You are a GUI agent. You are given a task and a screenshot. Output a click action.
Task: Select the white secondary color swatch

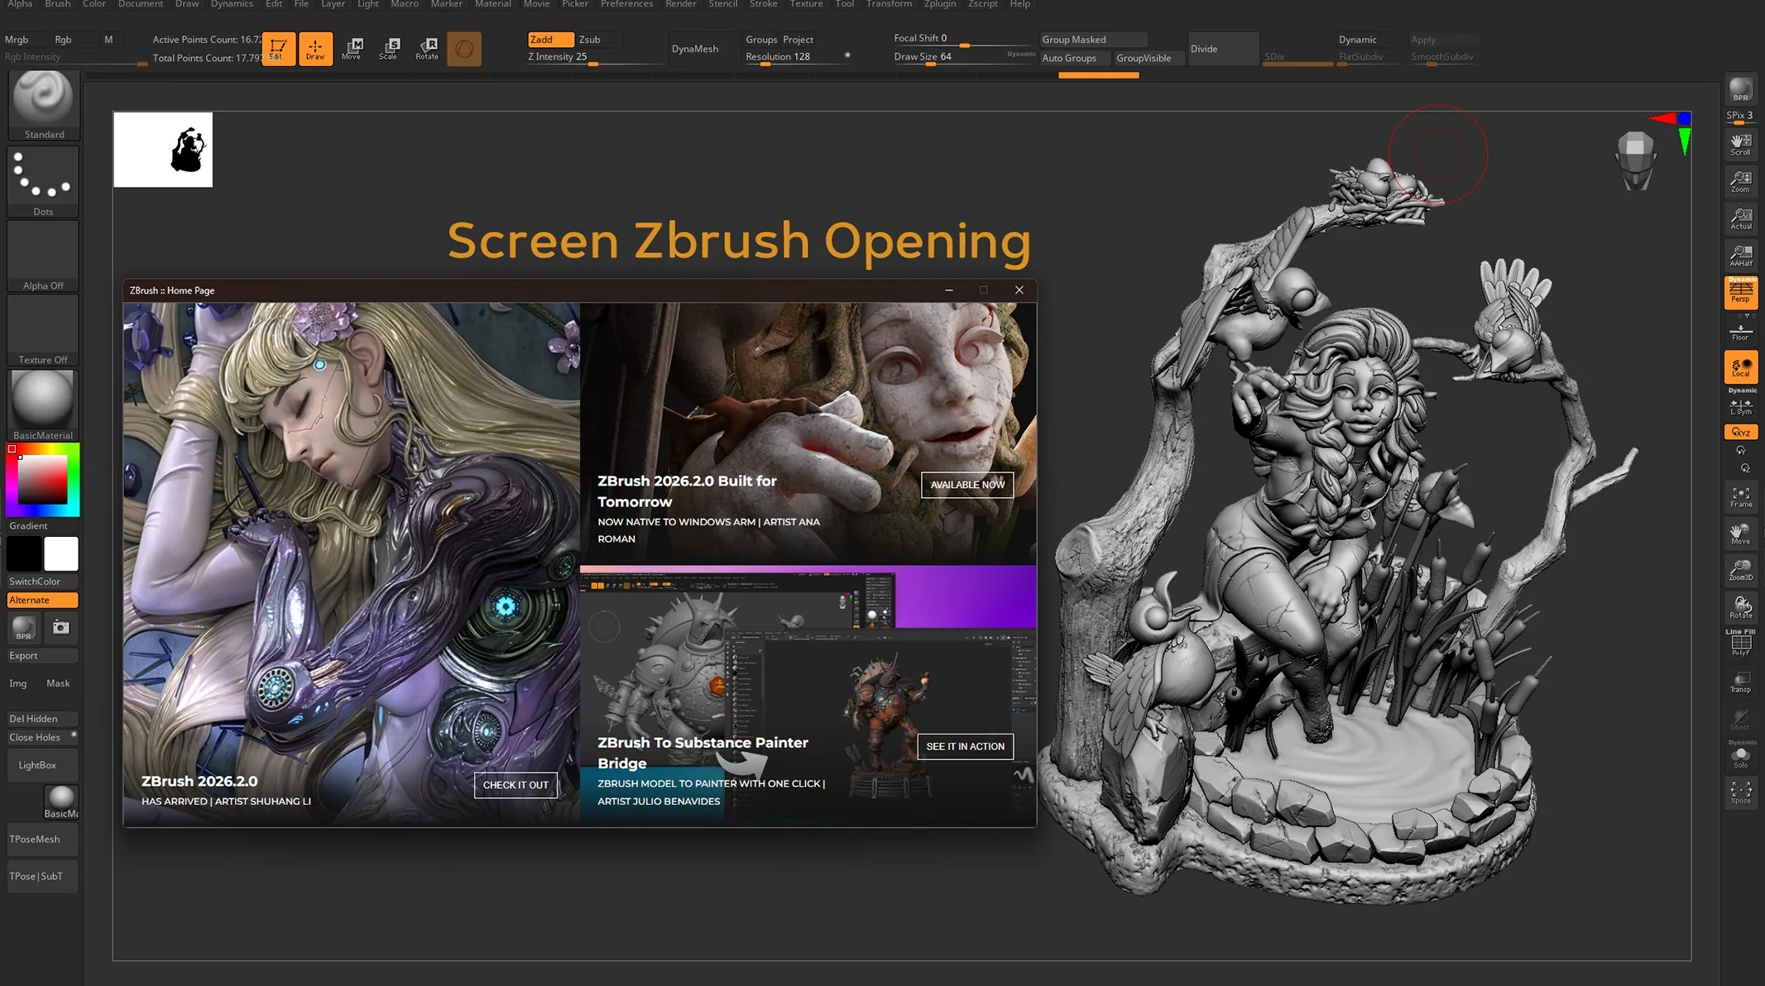(61, 553)
